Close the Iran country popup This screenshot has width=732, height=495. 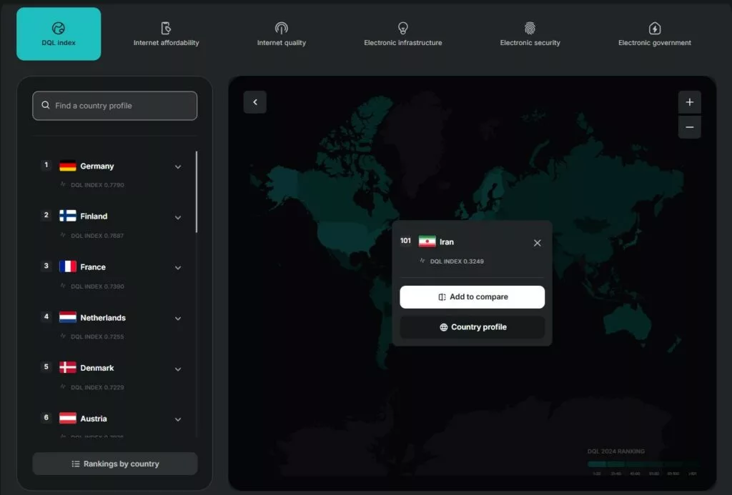(538, 243)
